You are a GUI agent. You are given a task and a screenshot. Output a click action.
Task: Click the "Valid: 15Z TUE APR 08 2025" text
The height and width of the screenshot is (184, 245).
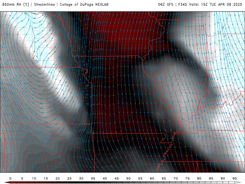216,5
